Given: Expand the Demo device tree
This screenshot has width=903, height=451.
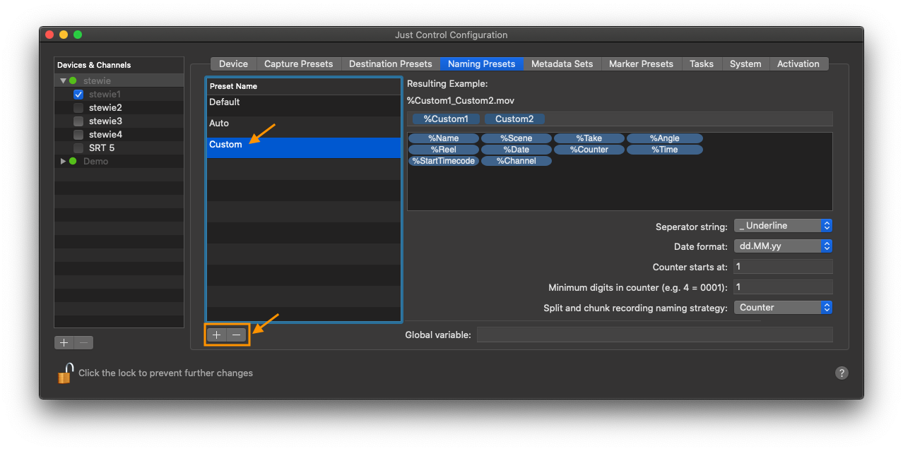Looking at the screenshot, I should pyautogui.click(x=63, y=161).
